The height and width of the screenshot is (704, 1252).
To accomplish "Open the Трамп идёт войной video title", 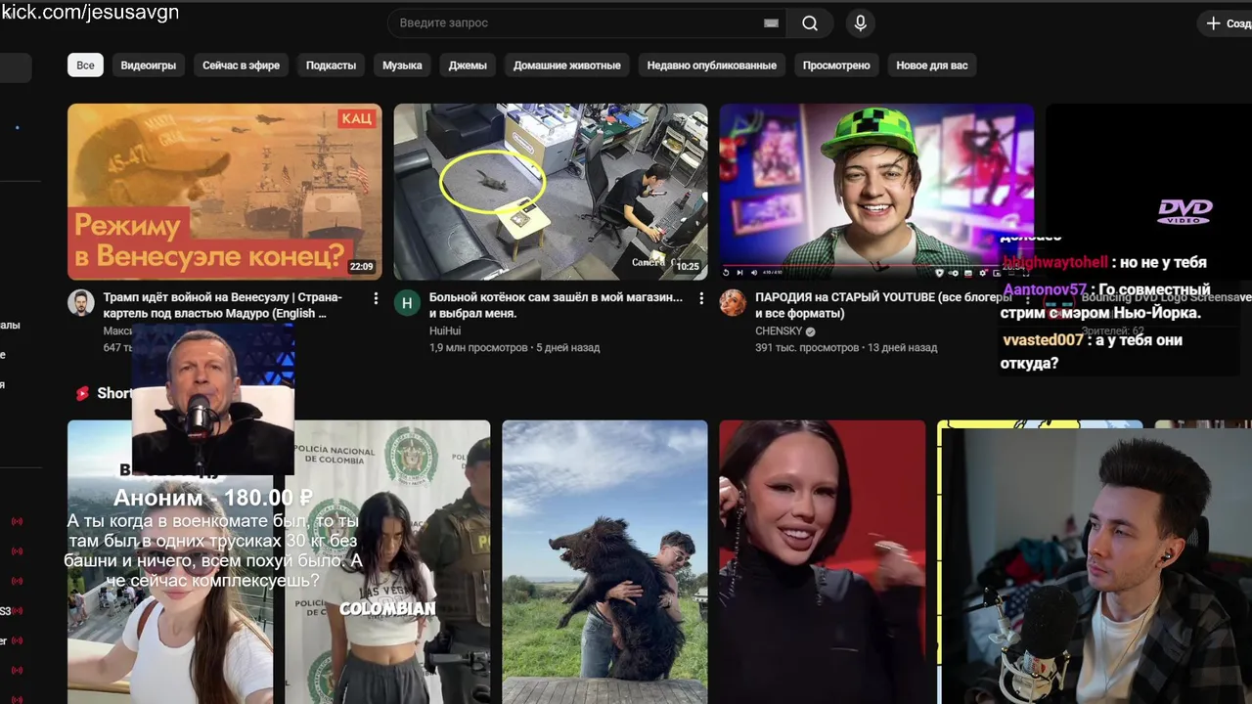I will (x=223, y=305).
